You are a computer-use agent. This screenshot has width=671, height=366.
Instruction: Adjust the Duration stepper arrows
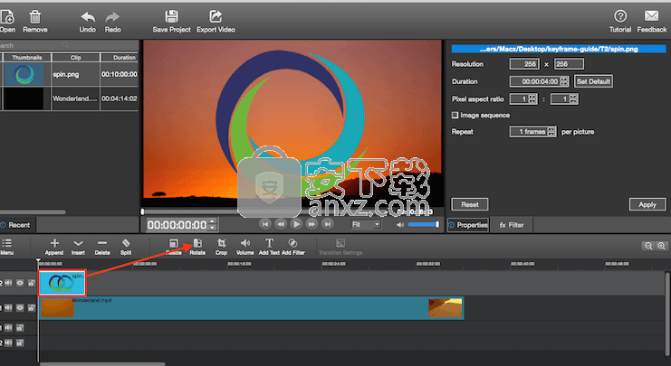[564, 81]
